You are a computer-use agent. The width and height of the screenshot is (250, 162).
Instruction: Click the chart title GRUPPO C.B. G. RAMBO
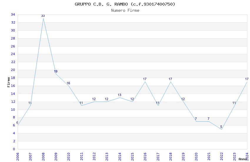125,4
